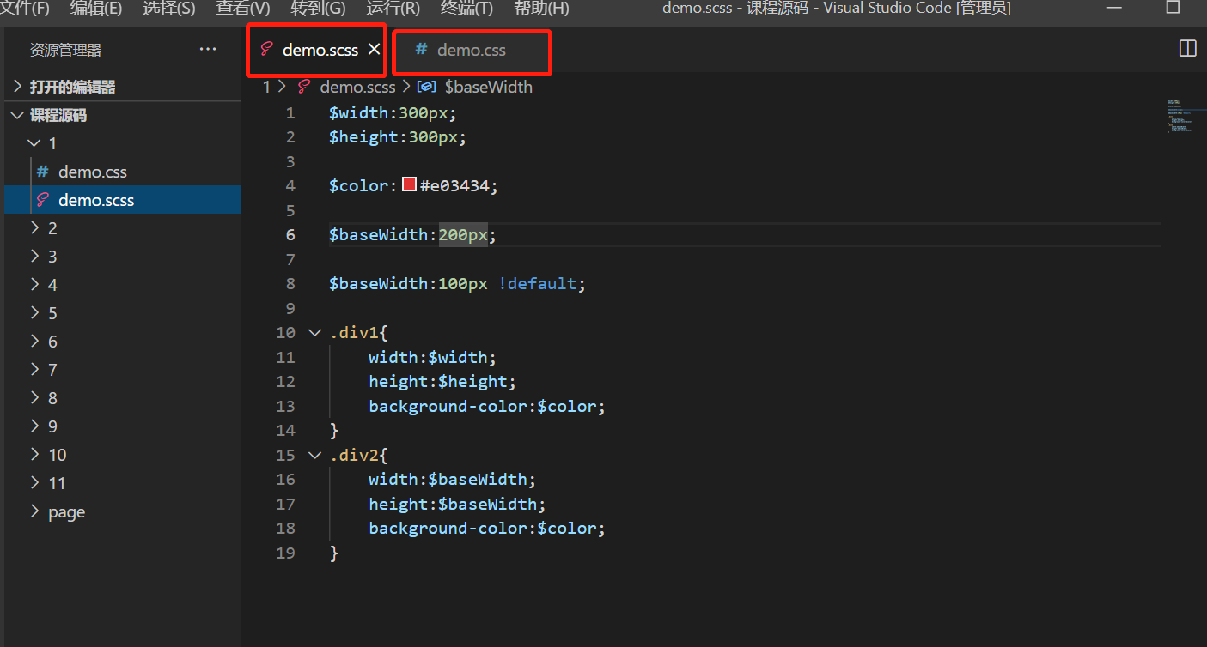Open the 运行(R) menu
This screenshot has width=1207, height=647.
click(x=393, y=9)
